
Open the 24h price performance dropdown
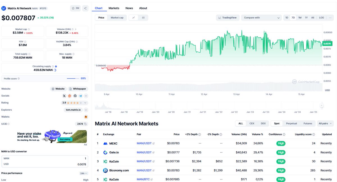pyautogui.click(x=84, y=174)
